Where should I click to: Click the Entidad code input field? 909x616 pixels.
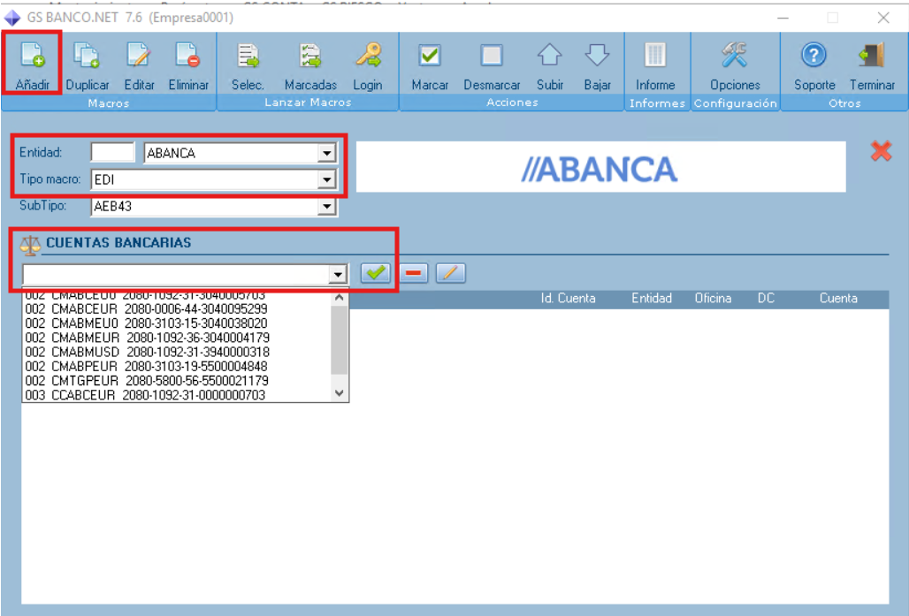113,152
